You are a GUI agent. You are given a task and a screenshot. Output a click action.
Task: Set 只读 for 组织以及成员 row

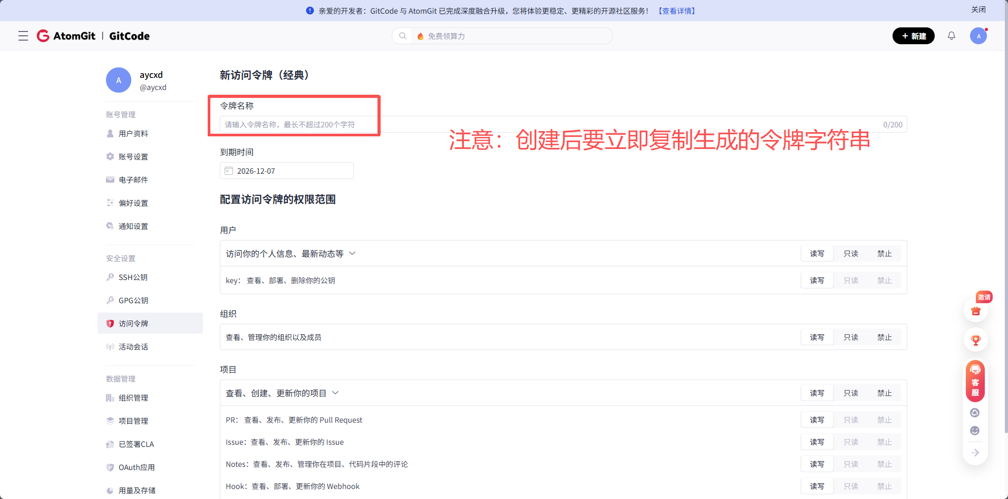(851, 337)
